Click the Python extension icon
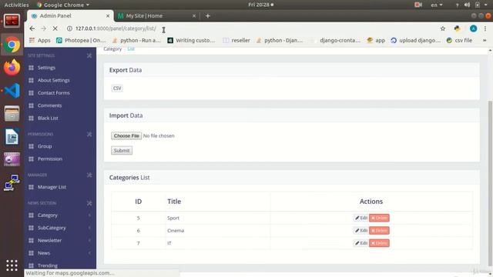This screenshot has height=277, width=493. click(x=458, y=28)
